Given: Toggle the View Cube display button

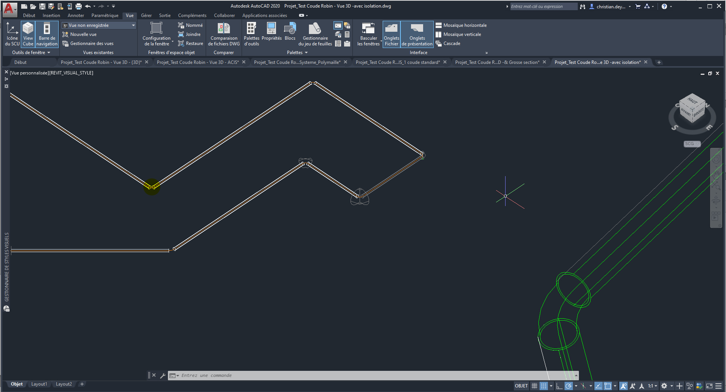Looking at the screenshot, I should click(x=28, y=34).
